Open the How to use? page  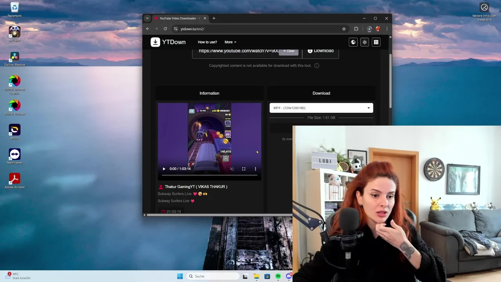pos(207,42)
